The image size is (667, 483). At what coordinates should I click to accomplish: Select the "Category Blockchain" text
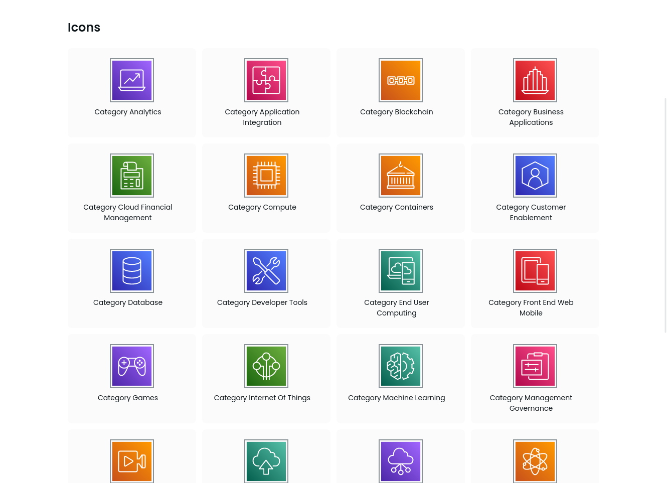click(397, 112)
